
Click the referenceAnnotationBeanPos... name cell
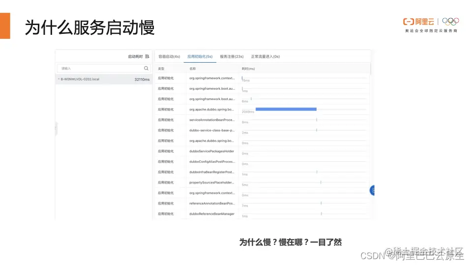coord(212,203)
